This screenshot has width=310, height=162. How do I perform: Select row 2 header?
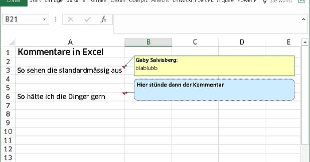8,62
